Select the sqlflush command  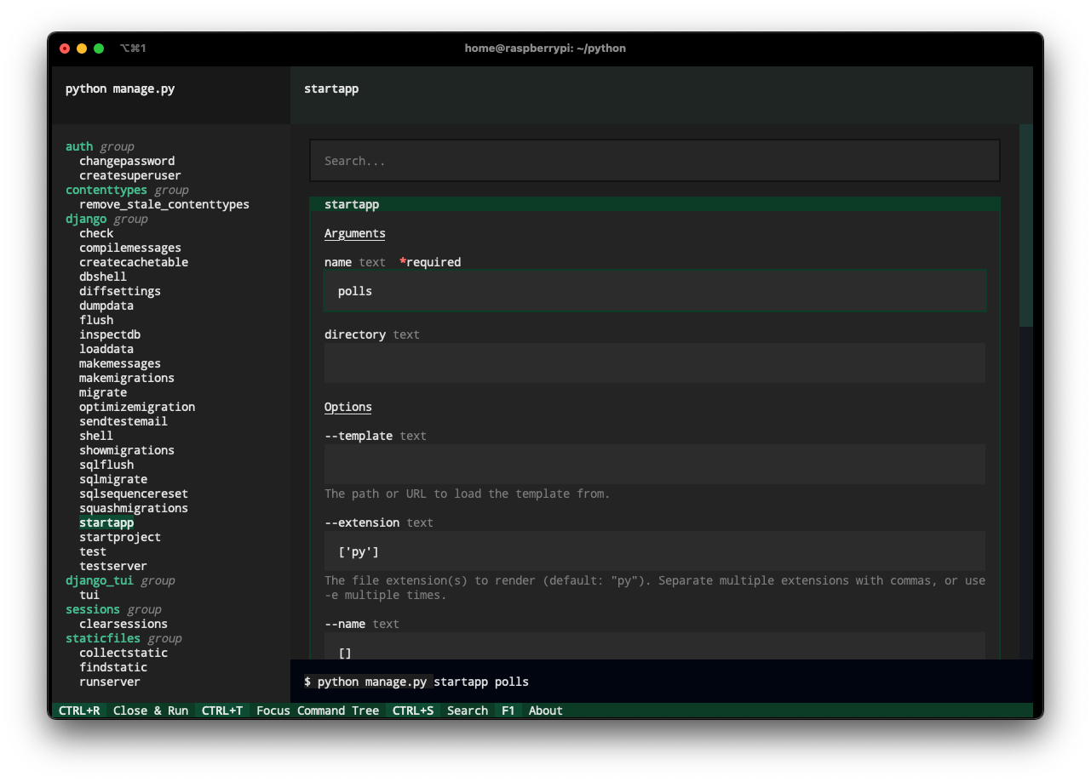pyautogui.click(x=106, y=465)
